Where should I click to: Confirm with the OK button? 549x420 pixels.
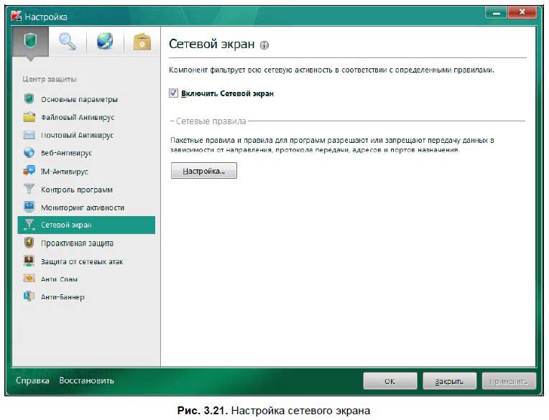click(x=390, y=381)
